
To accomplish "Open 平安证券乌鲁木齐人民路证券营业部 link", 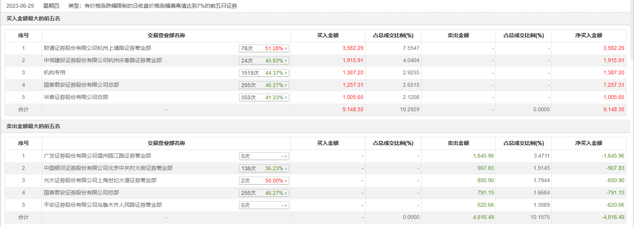I will point(103,205).
